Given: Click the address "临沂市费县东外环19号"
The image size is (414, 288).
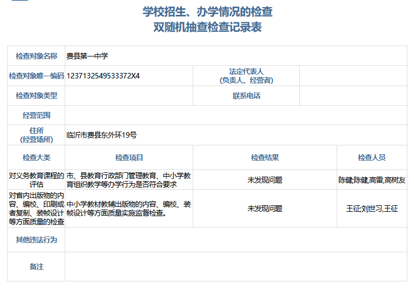Looking at the screenshot, I should tap(102, 135).
